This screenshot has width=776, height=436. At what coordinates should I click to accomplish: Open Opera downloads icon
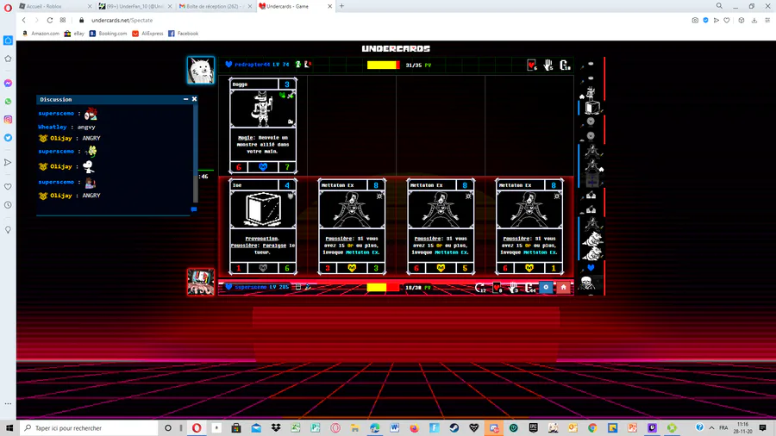pyautogui.click(x=754, y=21)
